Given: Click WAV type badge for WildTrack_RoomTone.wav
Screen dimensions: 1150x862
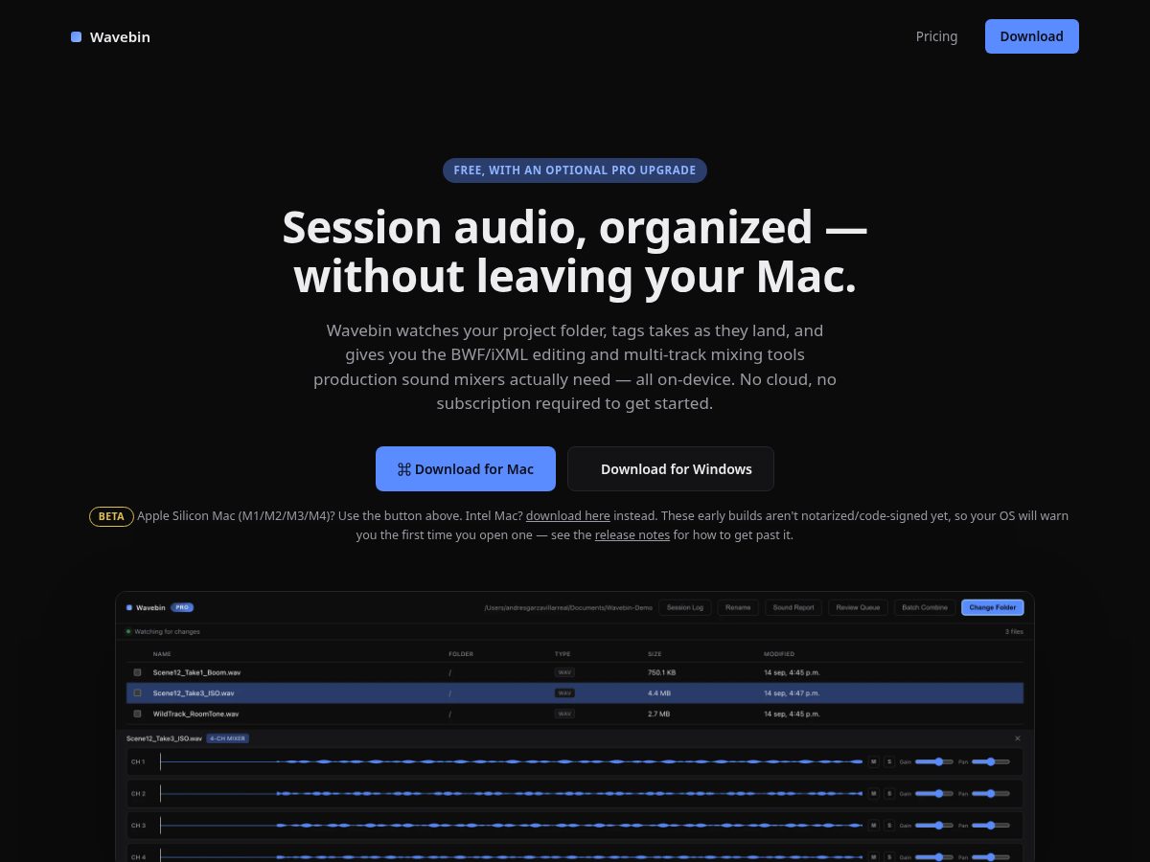Looking at the screenshot, I should point(564,714).
